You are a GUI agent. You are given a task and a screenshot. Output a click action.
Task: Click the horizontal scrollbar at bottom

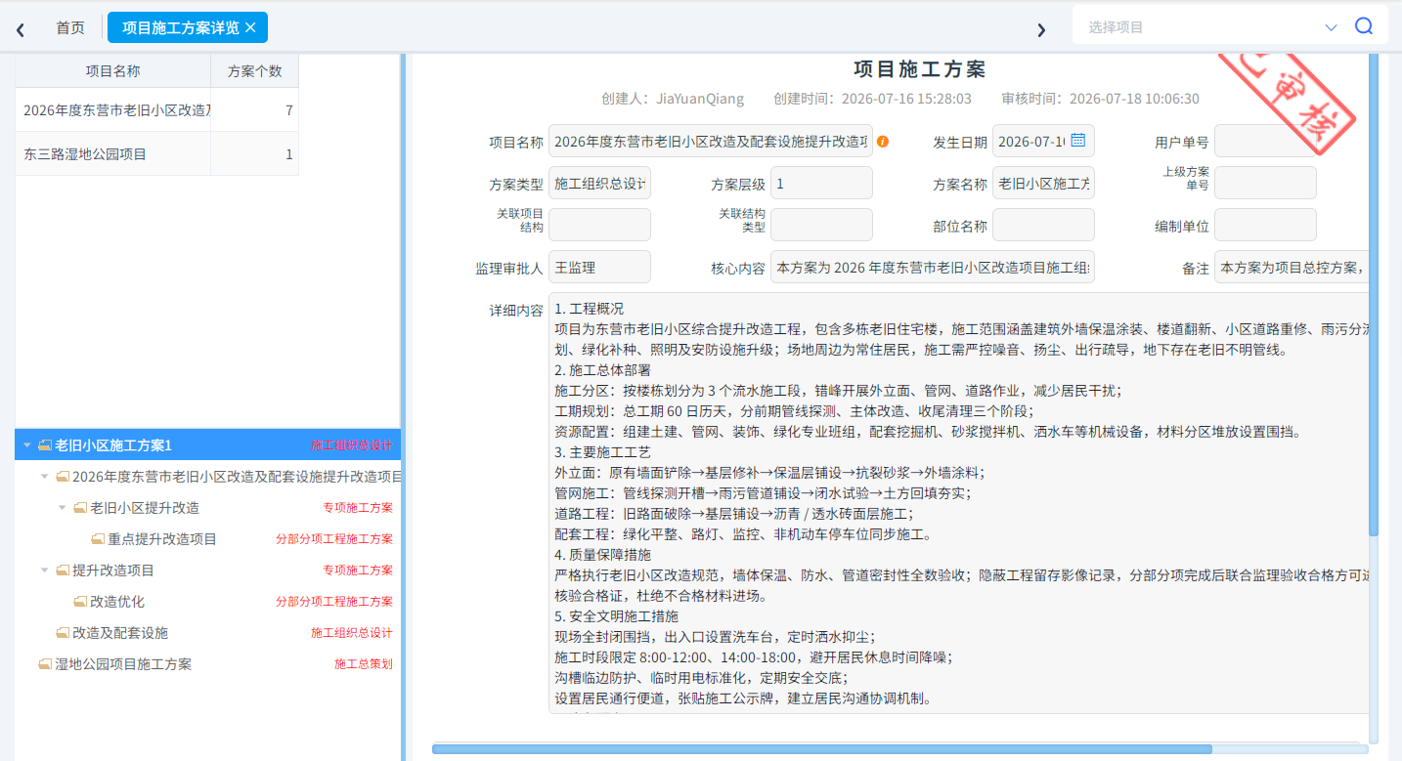point(821,749)
